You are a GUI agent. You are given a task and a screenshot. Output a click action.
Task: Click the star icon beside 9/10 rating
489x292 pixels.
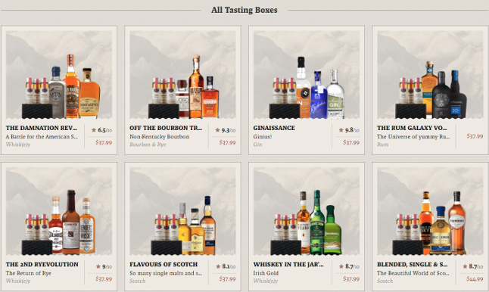coord(98,266)
